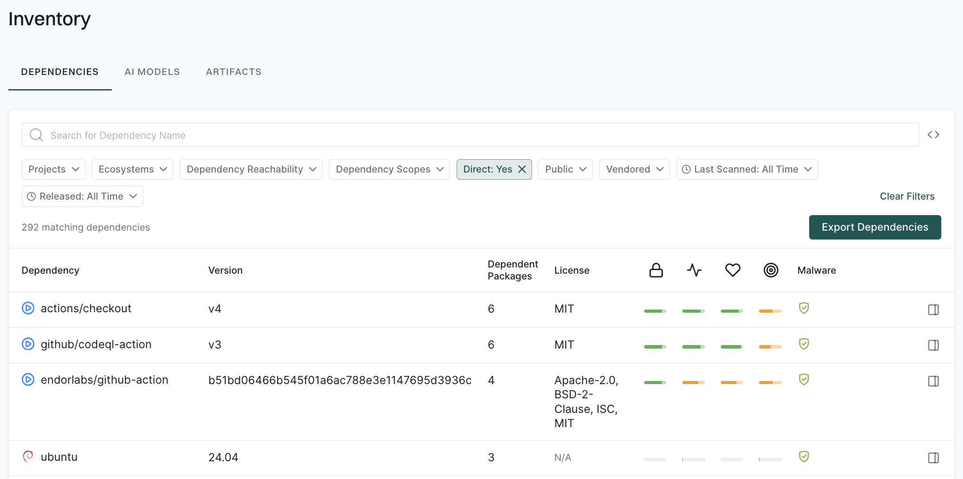Image resolution: width=963 pixels, height=479 pixels.
Task: Expand Dependency Reachability dropdown
Action: [251, 169]
